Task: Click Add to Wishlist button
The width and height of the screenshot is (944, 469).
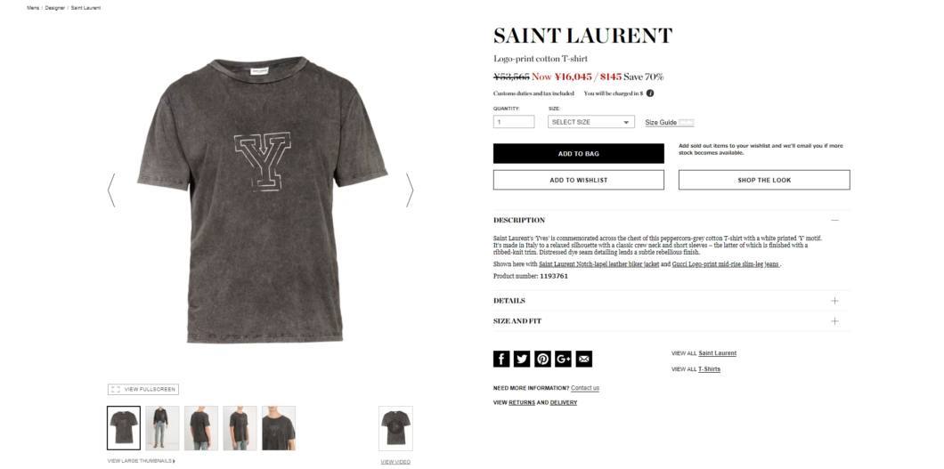Action: 579,180
